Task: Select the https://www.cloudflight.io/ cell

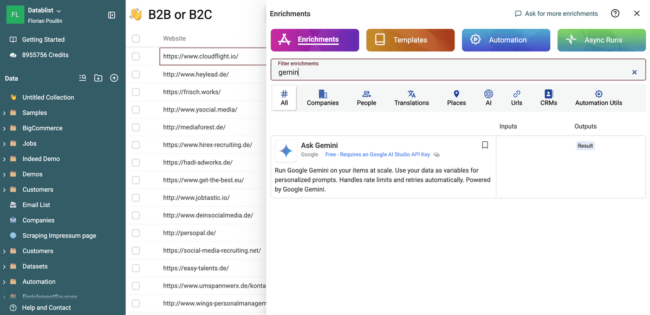Action: coord(213,56)
